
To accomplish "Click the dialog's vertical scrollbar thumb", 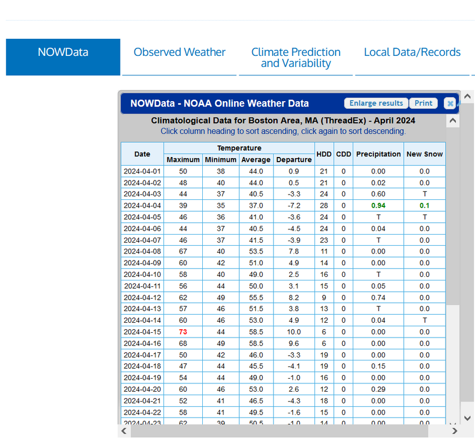I will point(453,216).
